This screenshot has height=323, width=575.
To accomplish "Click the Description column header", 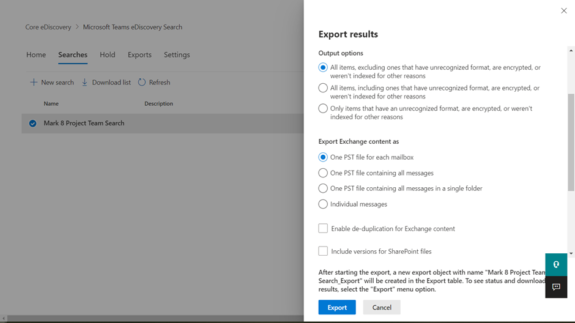I will (158, 104).
